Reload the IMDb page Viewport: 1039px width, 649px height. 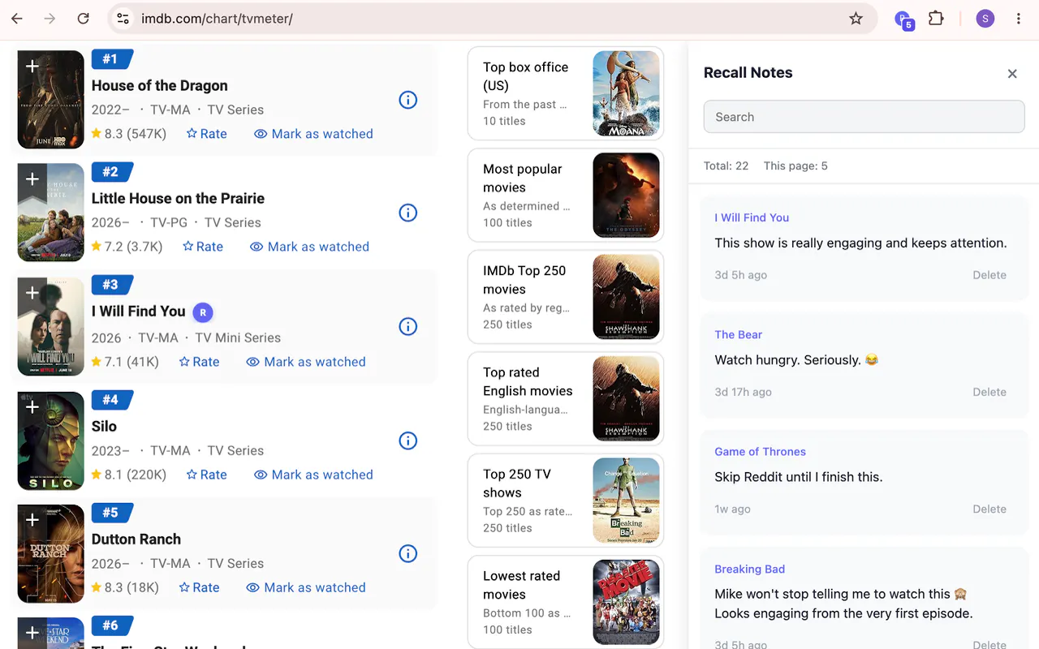pos(83,19)
